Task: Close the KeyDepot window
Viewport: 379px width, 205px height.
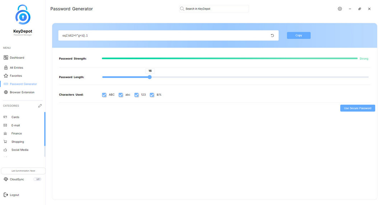Action: [x=369, y=9]
